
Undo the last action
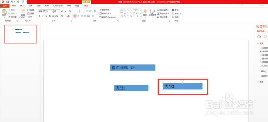(12, 2)
